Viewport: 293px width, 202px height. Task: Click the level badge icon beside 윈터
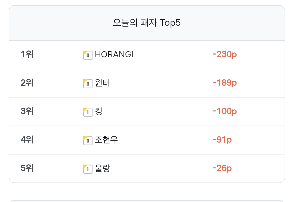tap(88, 84)
